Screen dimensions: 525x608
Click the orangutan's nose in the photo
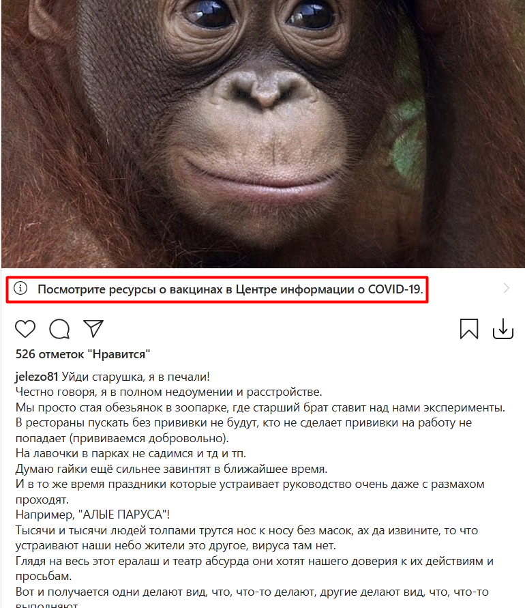(265, 89)
